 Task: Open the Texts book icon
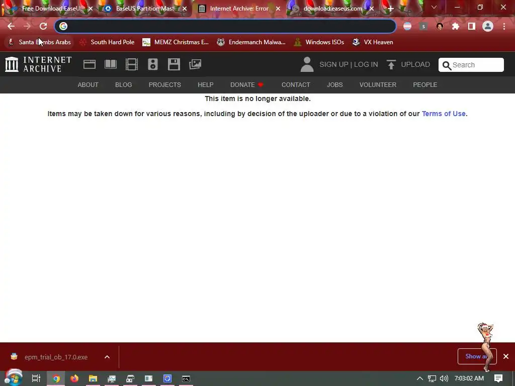coord(110,64)
